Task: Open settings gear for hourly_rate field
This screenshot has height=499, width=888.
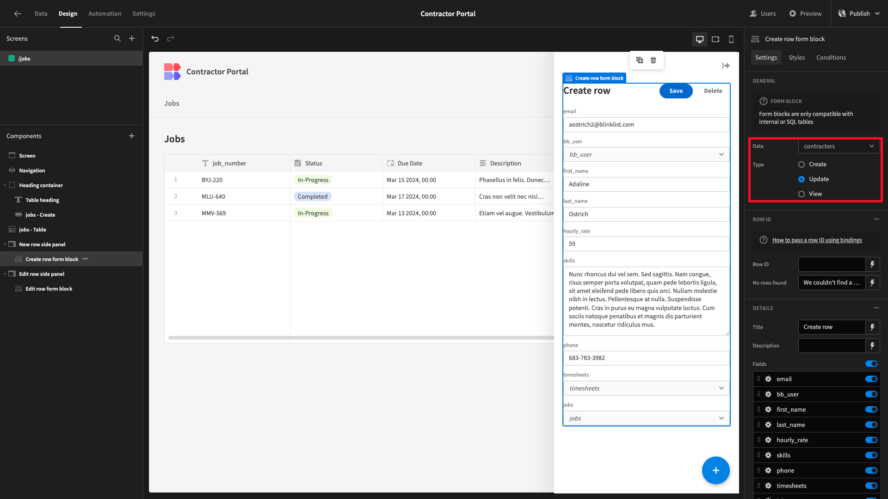Action: point(768,440)
